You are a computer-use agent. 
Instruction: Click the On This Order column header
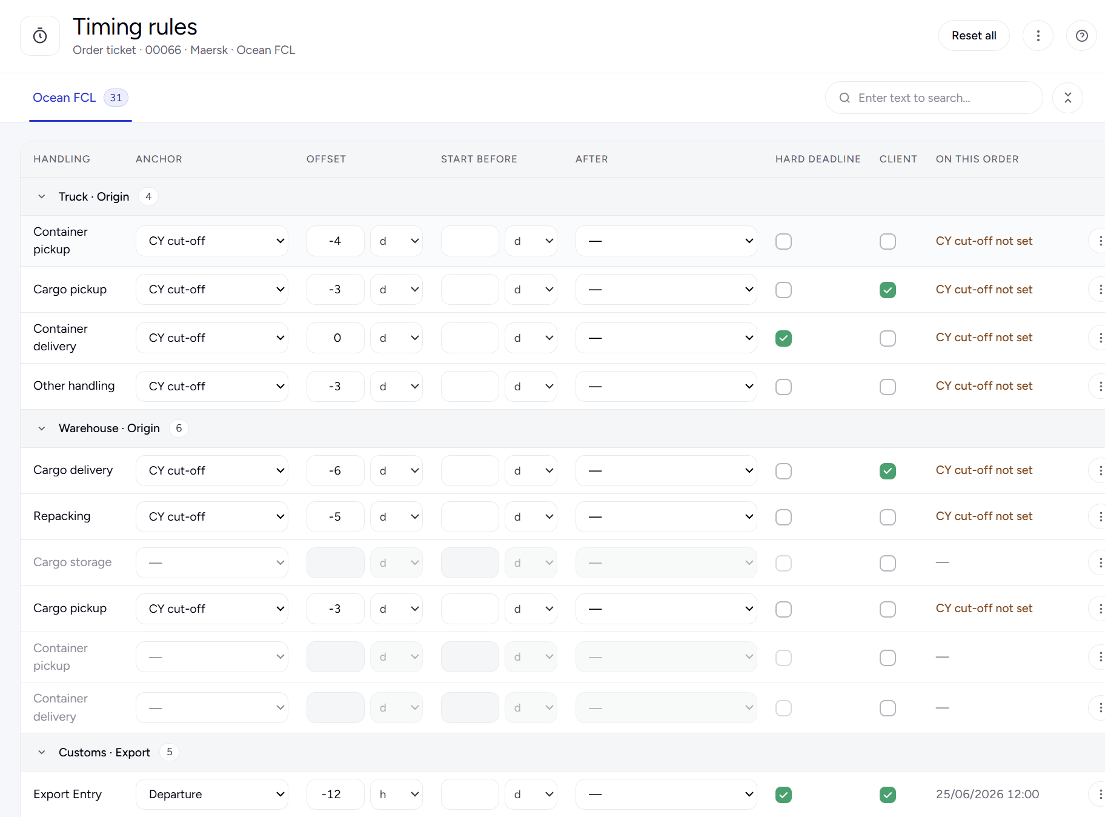[977, 159]
